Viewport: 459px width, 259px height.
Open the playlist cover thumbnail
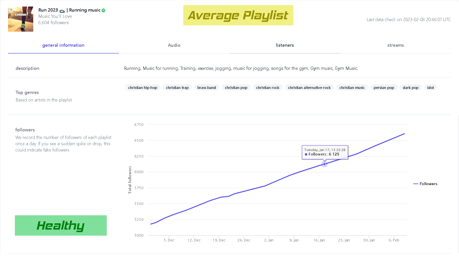coord(21,19)
